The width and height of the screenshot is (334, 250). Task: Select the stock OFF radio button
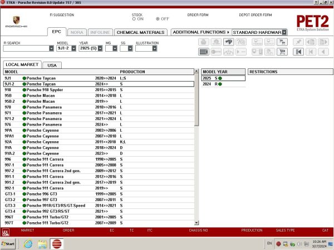tap(158, 19)
